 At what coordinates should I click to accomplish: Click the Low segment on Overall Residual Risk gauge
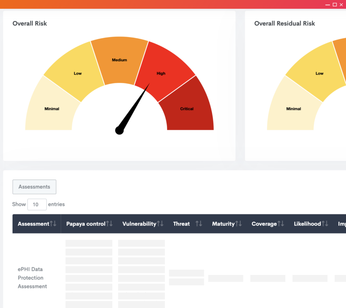(x=319, y=73)
